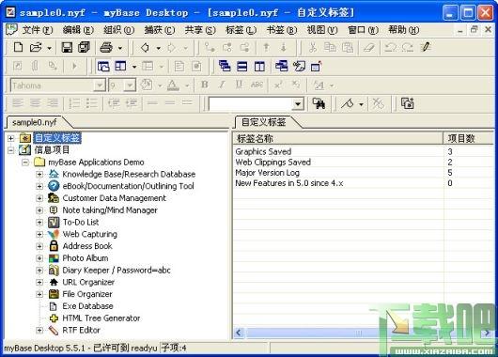The image size is (498, 357).
Task: Click the Copy toolbar icon
Action: (330, 47)
